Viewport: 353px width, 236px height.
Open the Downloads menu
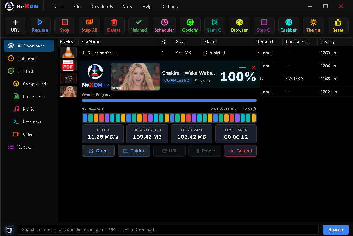tap(101, 6)
